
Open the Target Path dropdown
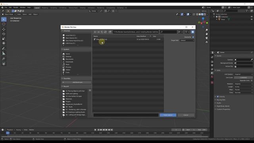click(x=187, y=41)
